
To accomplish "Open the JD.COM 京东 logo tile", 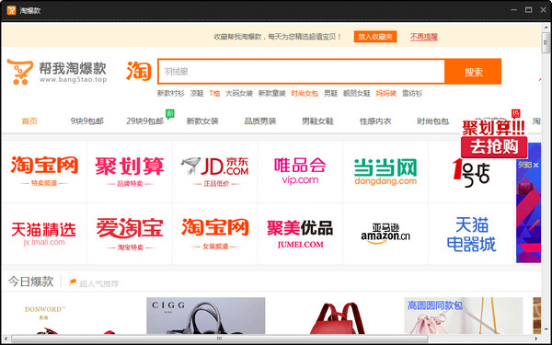I will coord(214,171).
